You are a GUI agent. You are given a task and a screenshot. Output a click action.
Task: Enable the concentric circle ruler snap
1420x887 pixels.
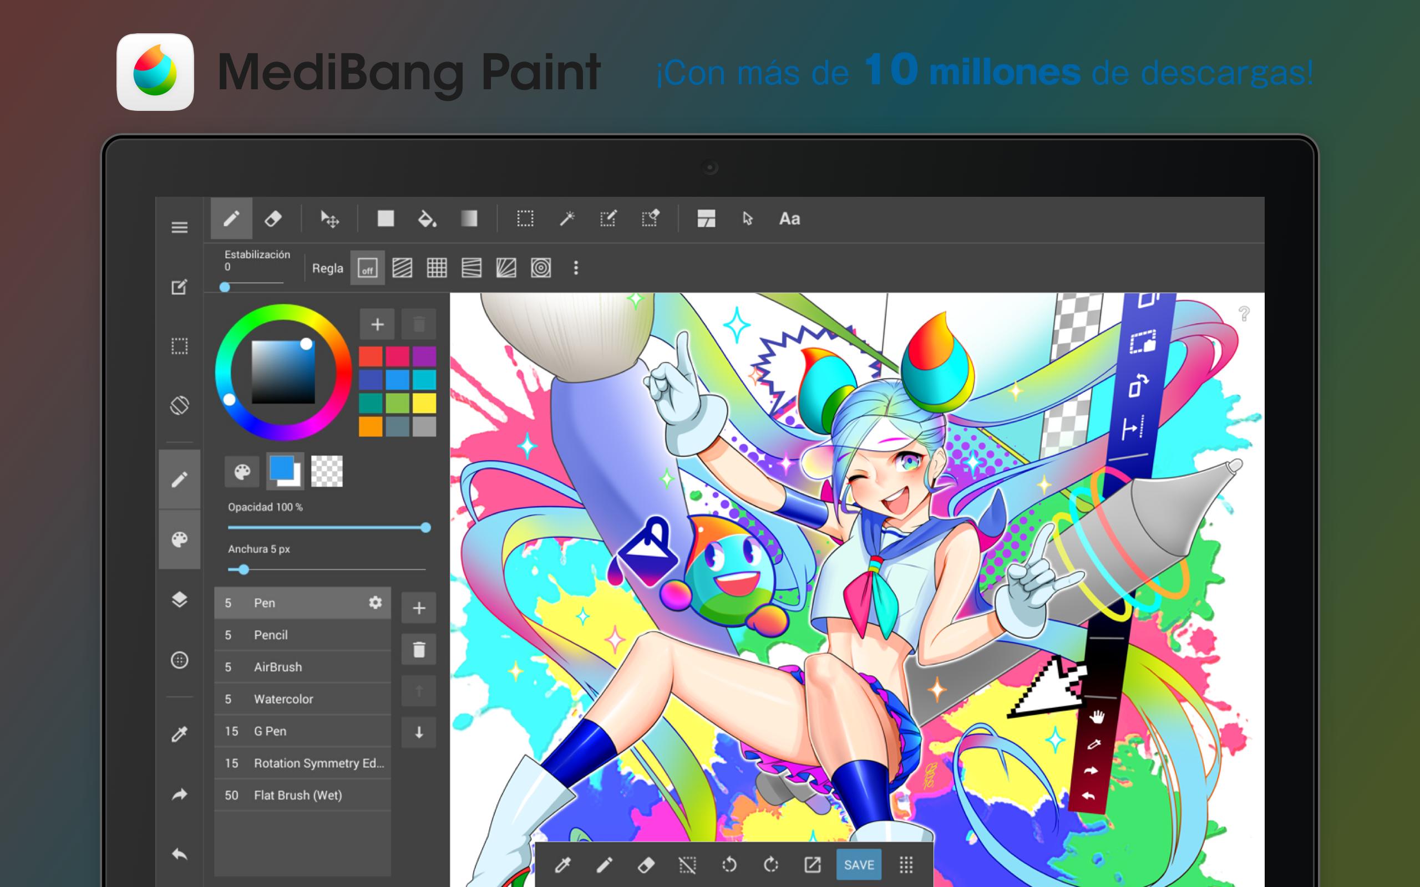pyautogui.click(x=540, y=269)
